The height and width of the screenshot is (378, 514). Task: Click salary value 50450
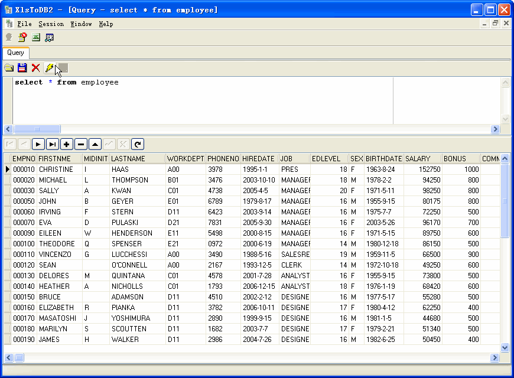[422, 340]
